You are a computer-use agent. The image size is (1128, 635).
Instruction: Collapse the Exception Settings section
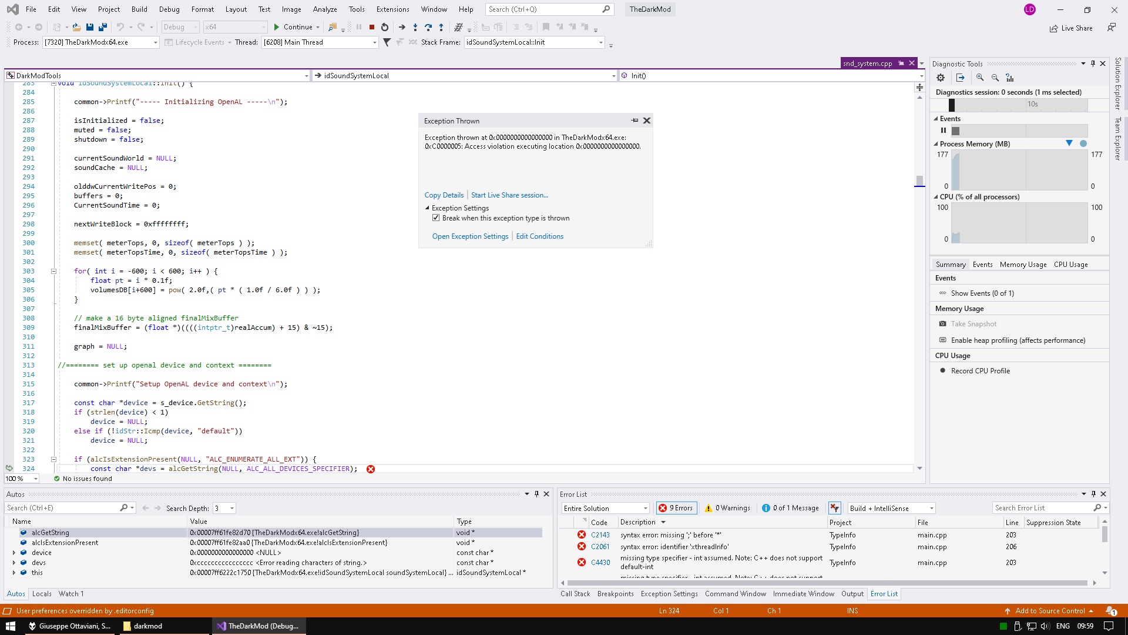[x=428, y=208]
